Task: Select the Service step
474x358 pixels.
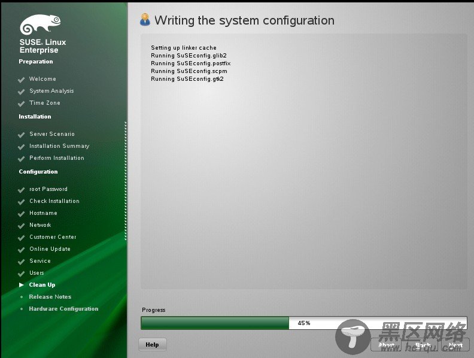Action: (x=40, y=261)
